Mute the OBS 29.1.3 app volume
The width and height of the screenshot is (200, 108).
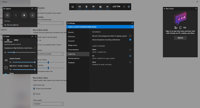coord(10,70)
